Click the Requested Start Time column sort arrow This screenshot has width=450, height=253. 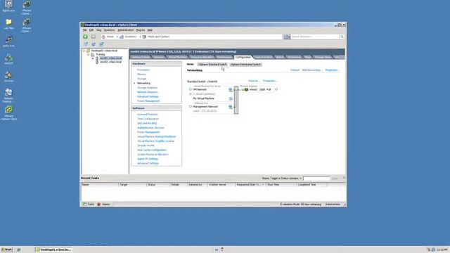pos(263,185)
